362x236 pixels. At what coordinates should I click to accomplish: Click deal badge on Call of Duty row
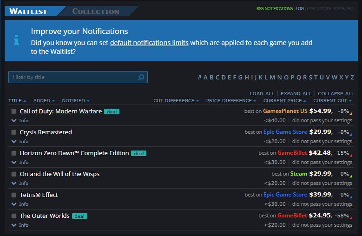(112, 111)
